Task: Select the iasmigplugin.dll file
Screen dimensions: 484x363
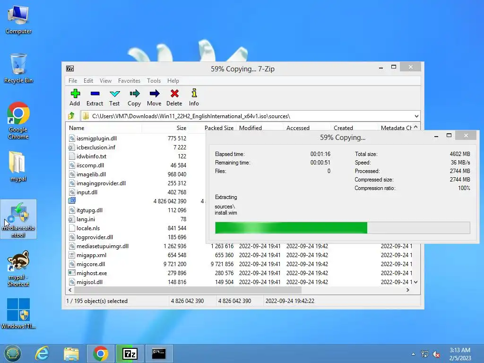Action: pos(96,138)
